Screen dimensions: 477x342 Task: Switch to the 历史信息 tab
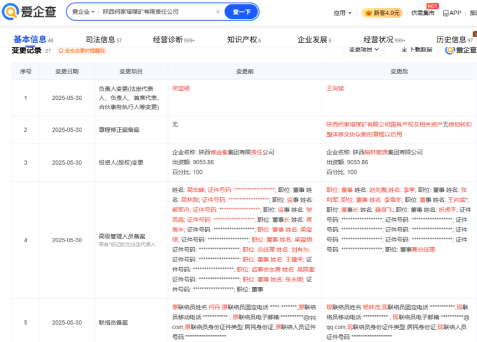[454, 39]
